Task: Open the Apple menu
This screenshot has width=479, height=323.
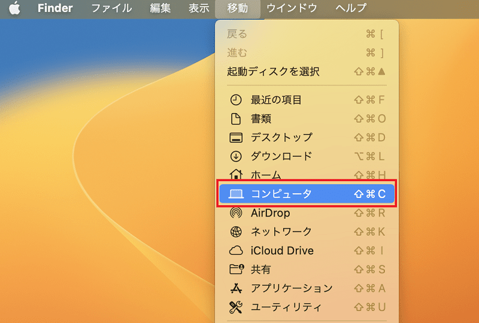Action: click(14, 8)
